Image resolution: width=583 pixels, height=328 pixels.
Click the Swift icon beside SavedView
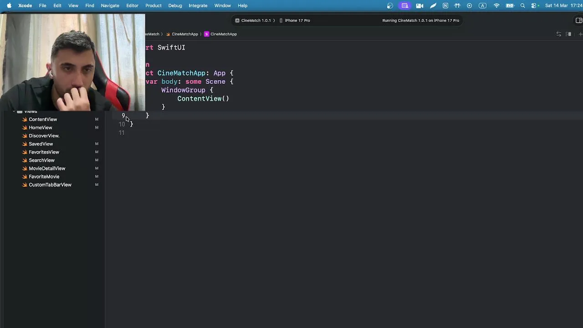coord(25,144)
